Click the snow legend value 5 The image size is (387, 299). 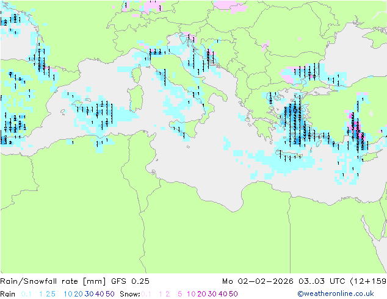[180, 294]
